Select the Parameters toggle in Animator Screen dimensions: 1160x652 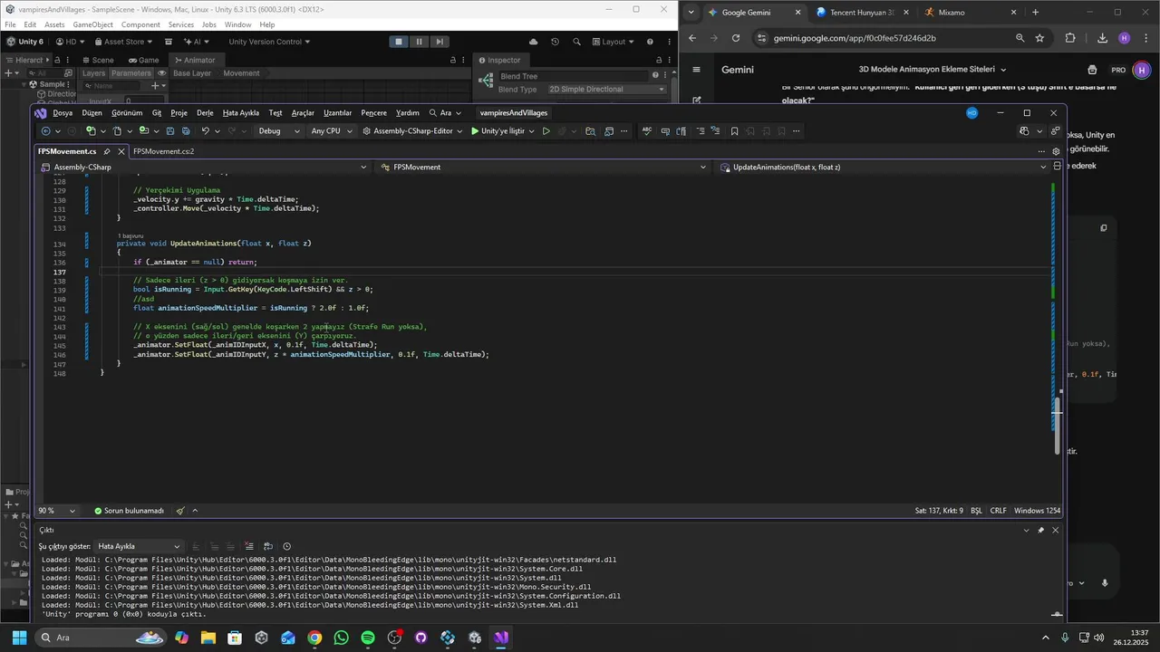[131, 73]
